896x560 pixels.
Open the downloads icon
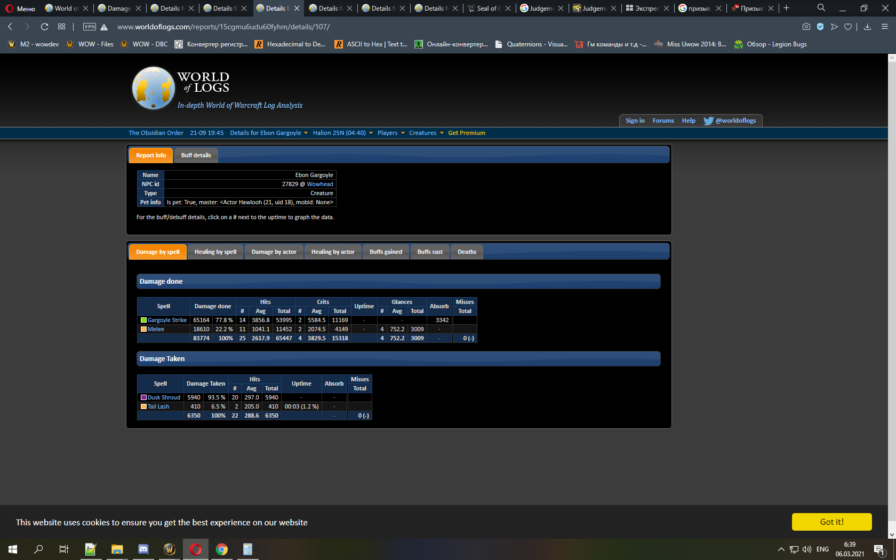tap(868, 27)
